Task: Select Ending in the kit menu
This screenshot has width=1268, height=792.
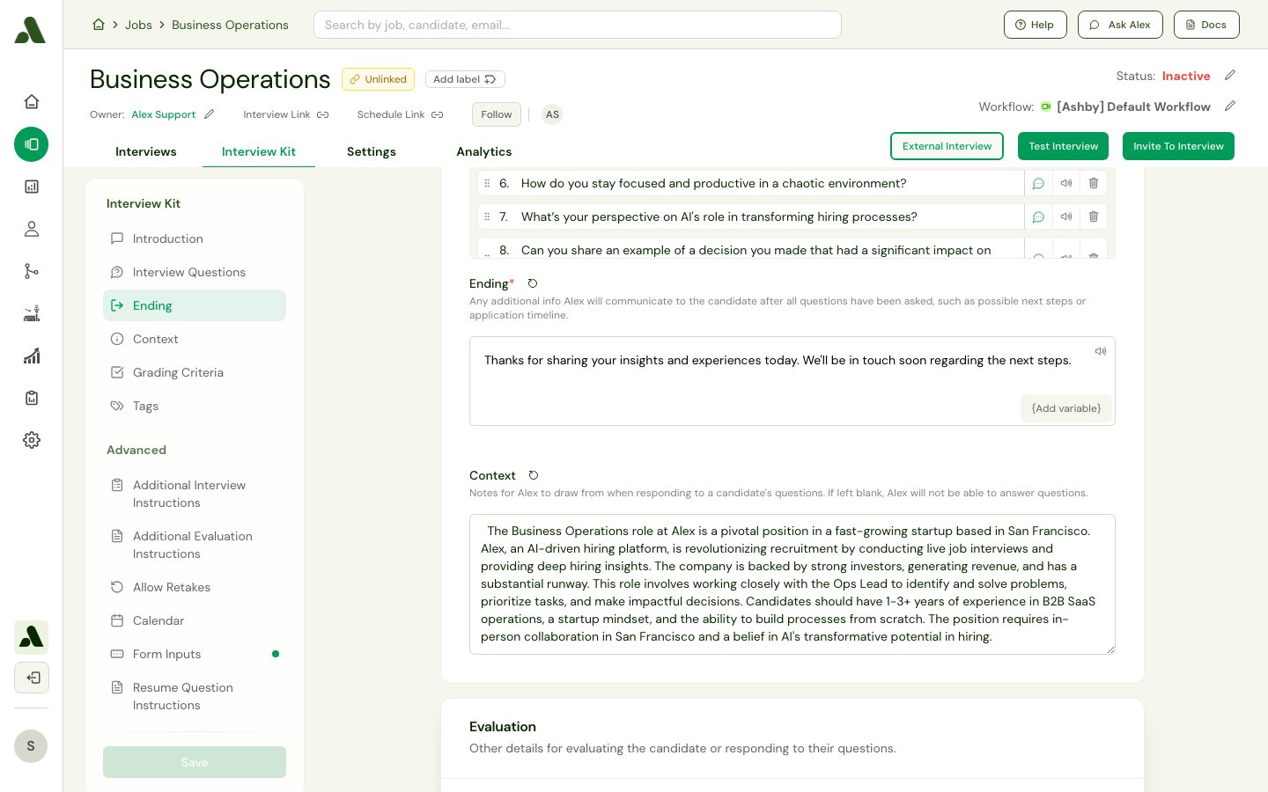Action: pyautogui.click(x=195, y=305)
